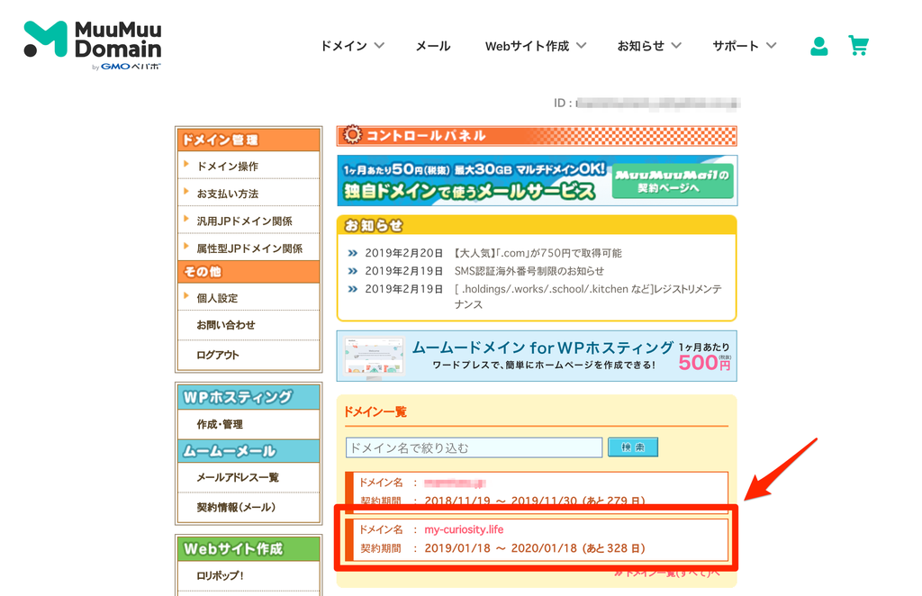The height and width of the screenshot is (596, 922).
Task: Open 個人設定 in the sidebar
Action: 217,298
